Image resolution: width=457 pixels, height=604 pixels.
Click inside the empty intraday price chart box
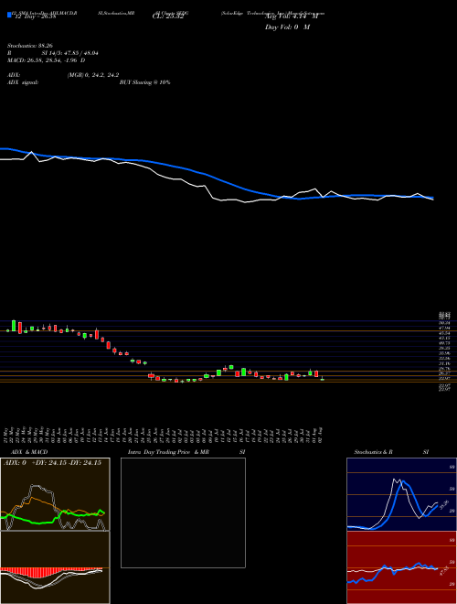point(183,512)
